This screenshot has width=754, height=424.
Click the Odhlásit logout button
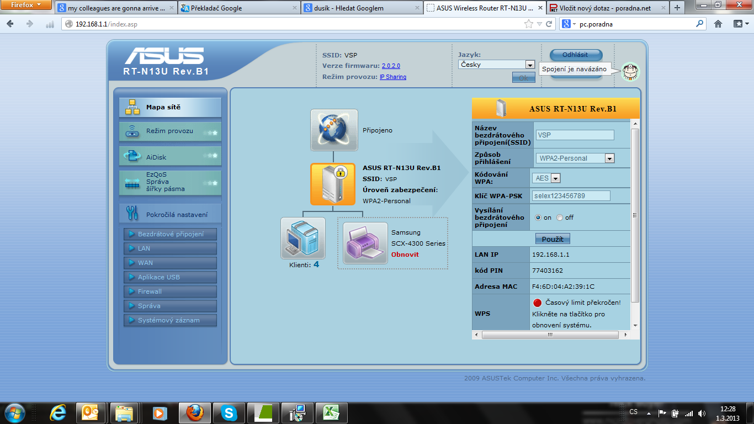tap(575, 55)
